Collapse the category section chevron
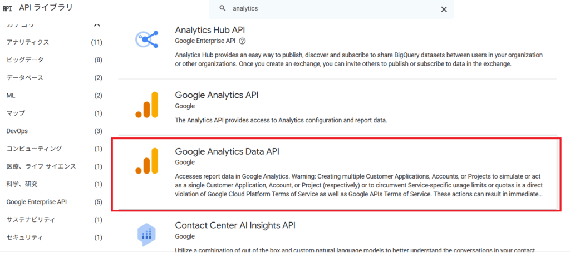570x257 pixels. click(97, 24)
